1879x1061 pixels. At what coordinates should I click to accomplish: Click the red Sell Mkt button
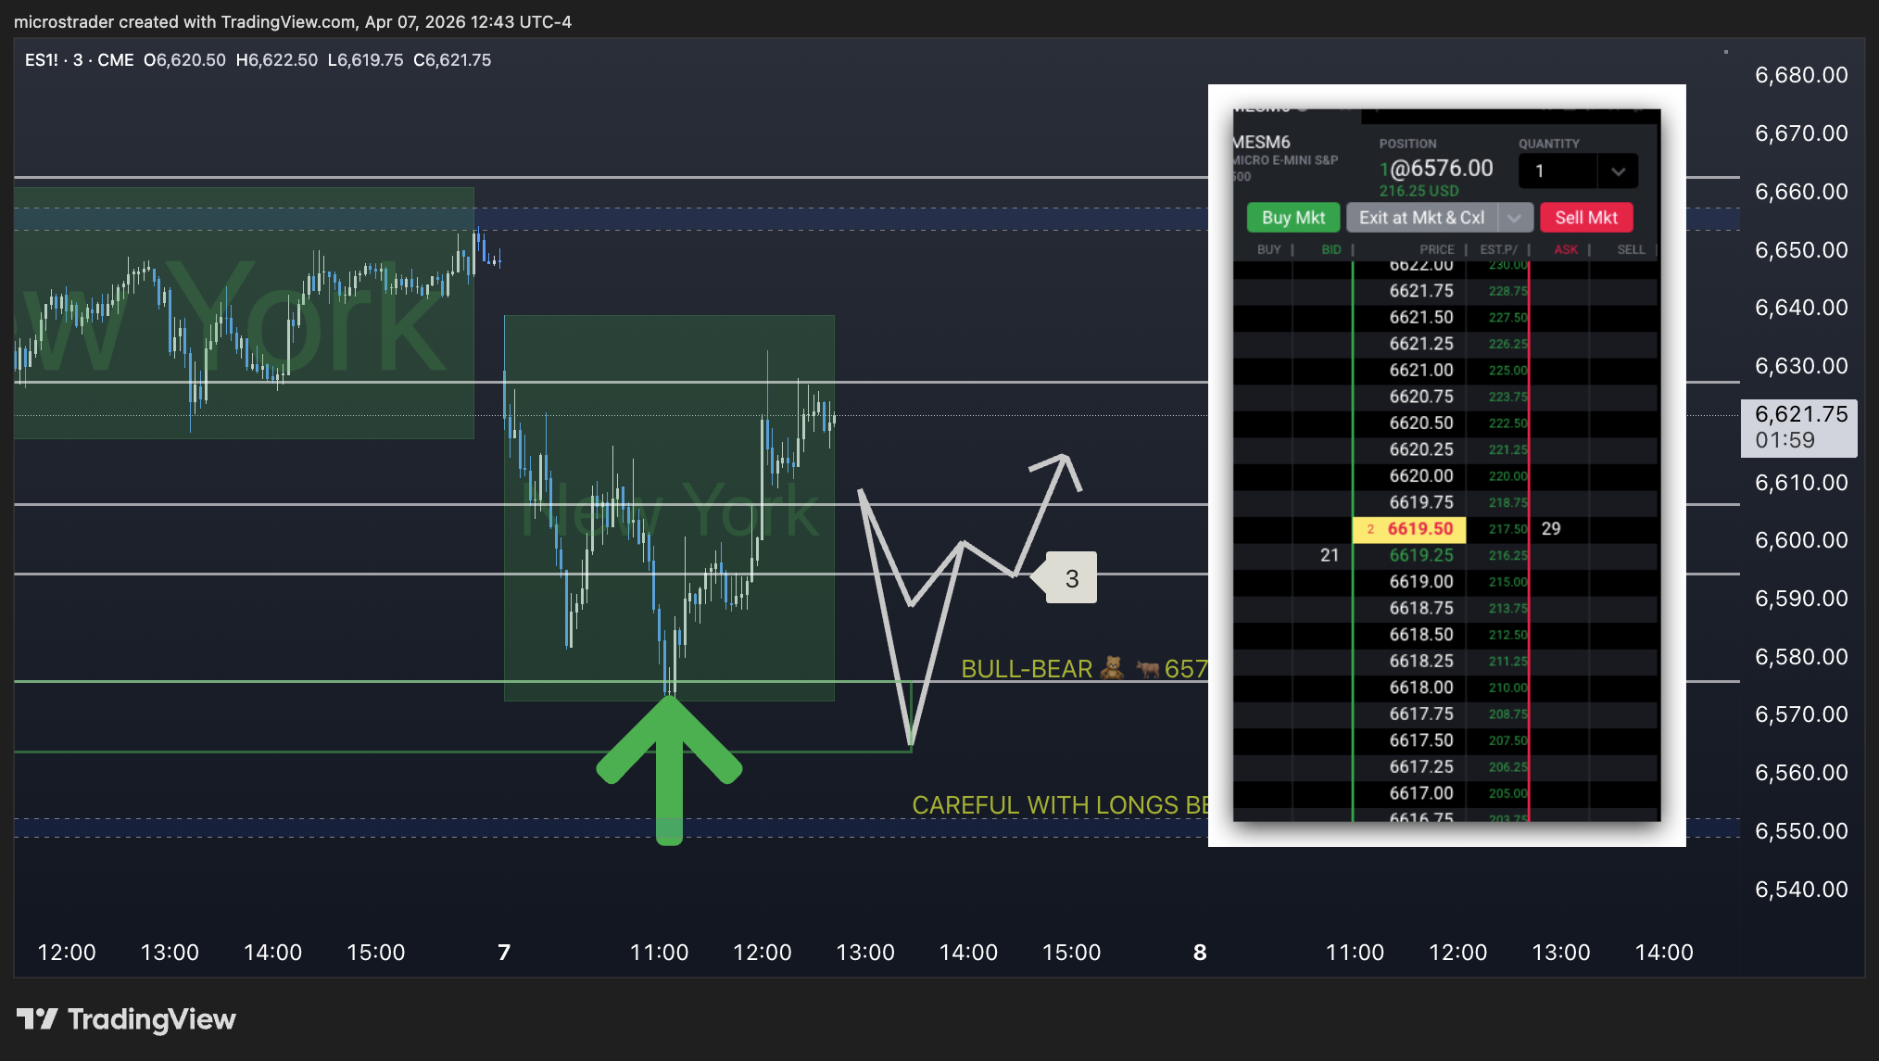[1586, 218]
